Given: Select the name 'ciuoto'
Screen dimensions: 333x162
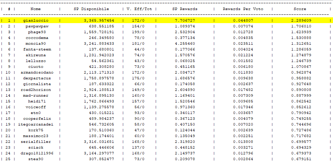Looking at the screenshot, I should (36, 67).
